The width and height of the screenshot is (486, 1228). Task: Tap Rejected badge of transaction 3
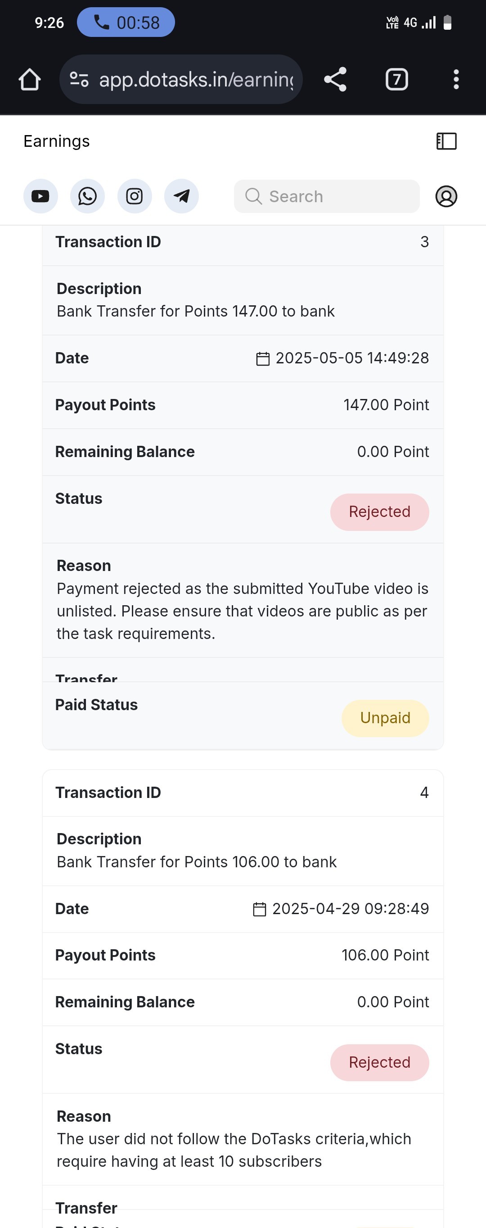379,512
